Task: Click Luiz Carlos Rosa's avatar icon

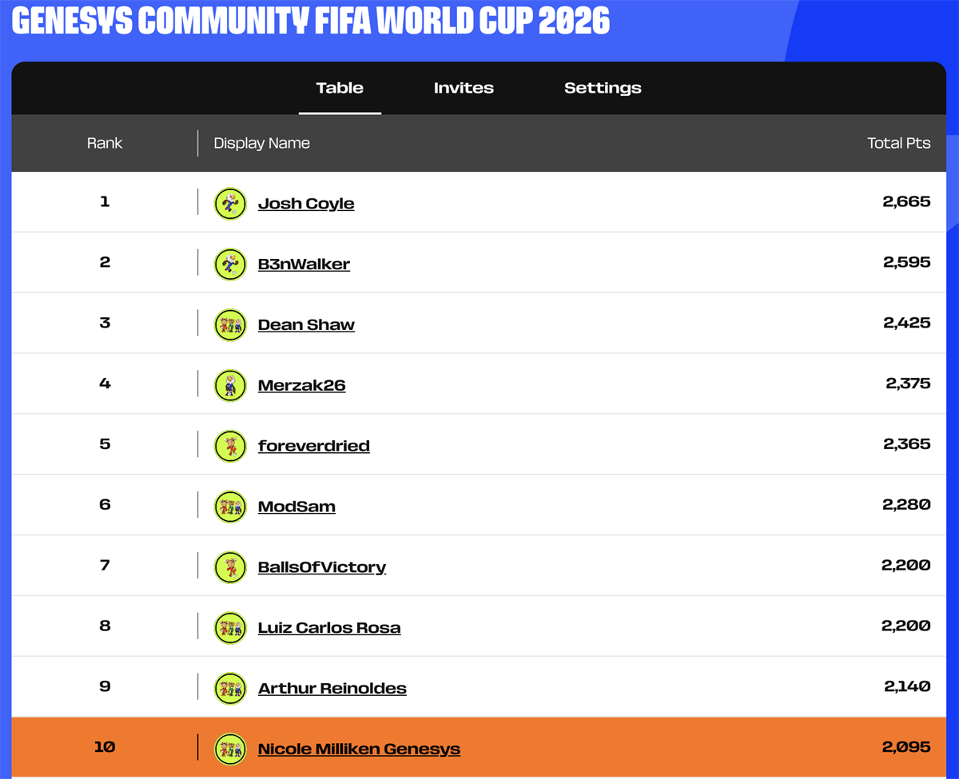Action: click(230, 628)
